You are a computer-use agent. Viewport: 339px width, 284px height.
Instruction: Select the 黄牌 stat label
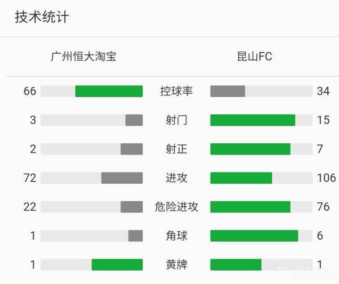tap(177, 265)
